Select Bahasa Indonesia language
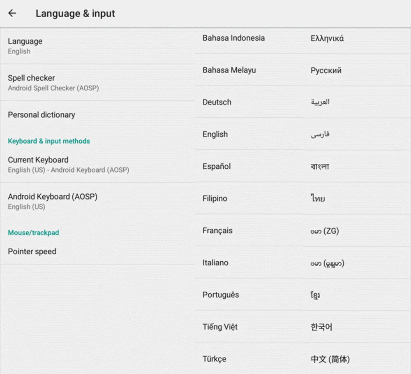 coord(233,38)
